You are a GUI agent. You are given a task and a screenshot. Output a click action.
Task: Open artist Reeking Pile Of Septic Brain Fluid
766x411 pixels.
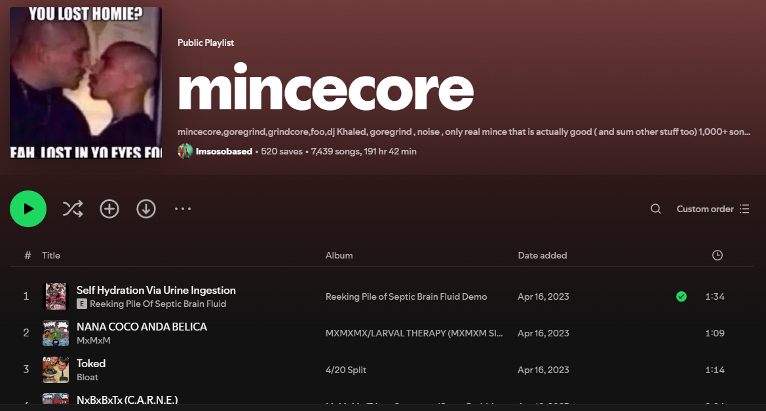pyautogui.click(x=158, y=304)
